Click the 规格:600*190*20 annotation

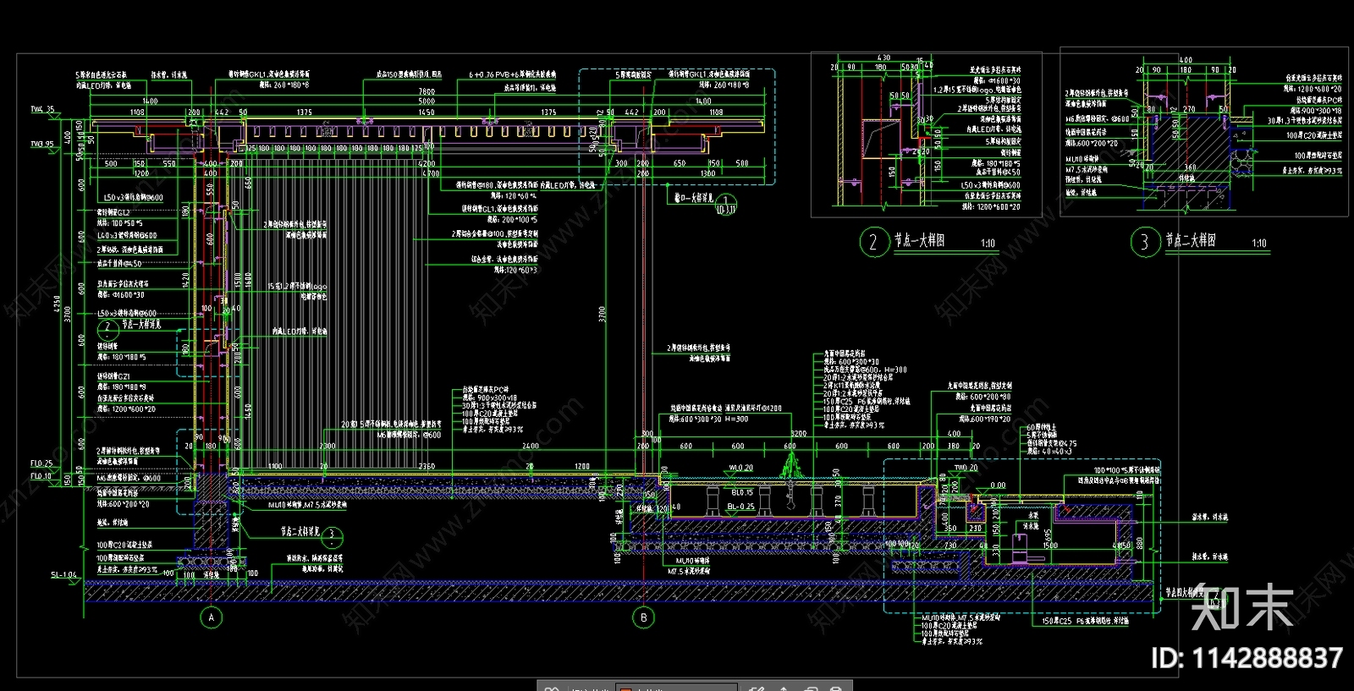pos(983,419)
